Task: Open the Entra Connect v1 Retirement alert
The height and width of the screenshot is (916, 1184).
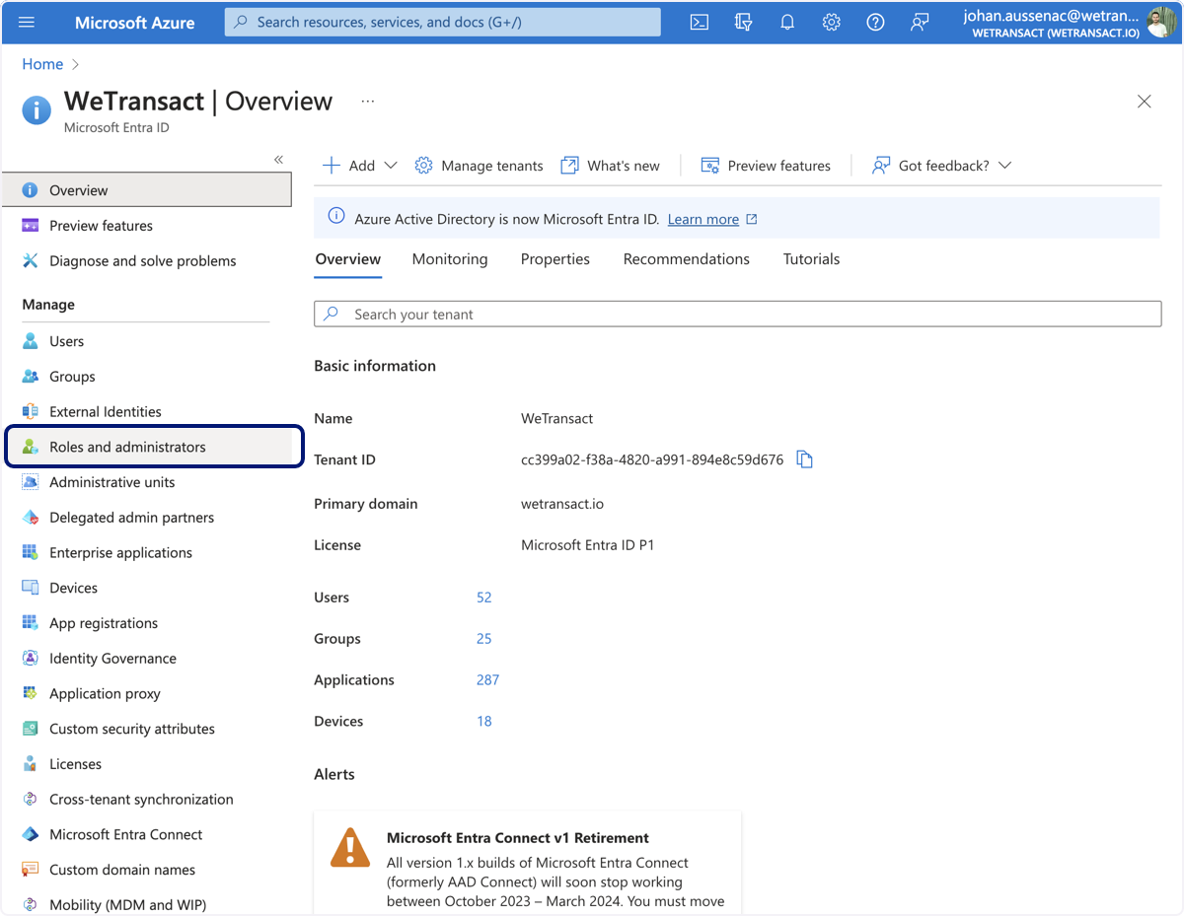Action: [x=528, y=864]
